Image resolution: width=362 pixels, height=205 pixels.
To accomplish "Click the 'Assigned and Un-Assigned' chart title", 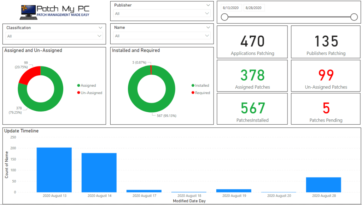I will tap(33, 50).
